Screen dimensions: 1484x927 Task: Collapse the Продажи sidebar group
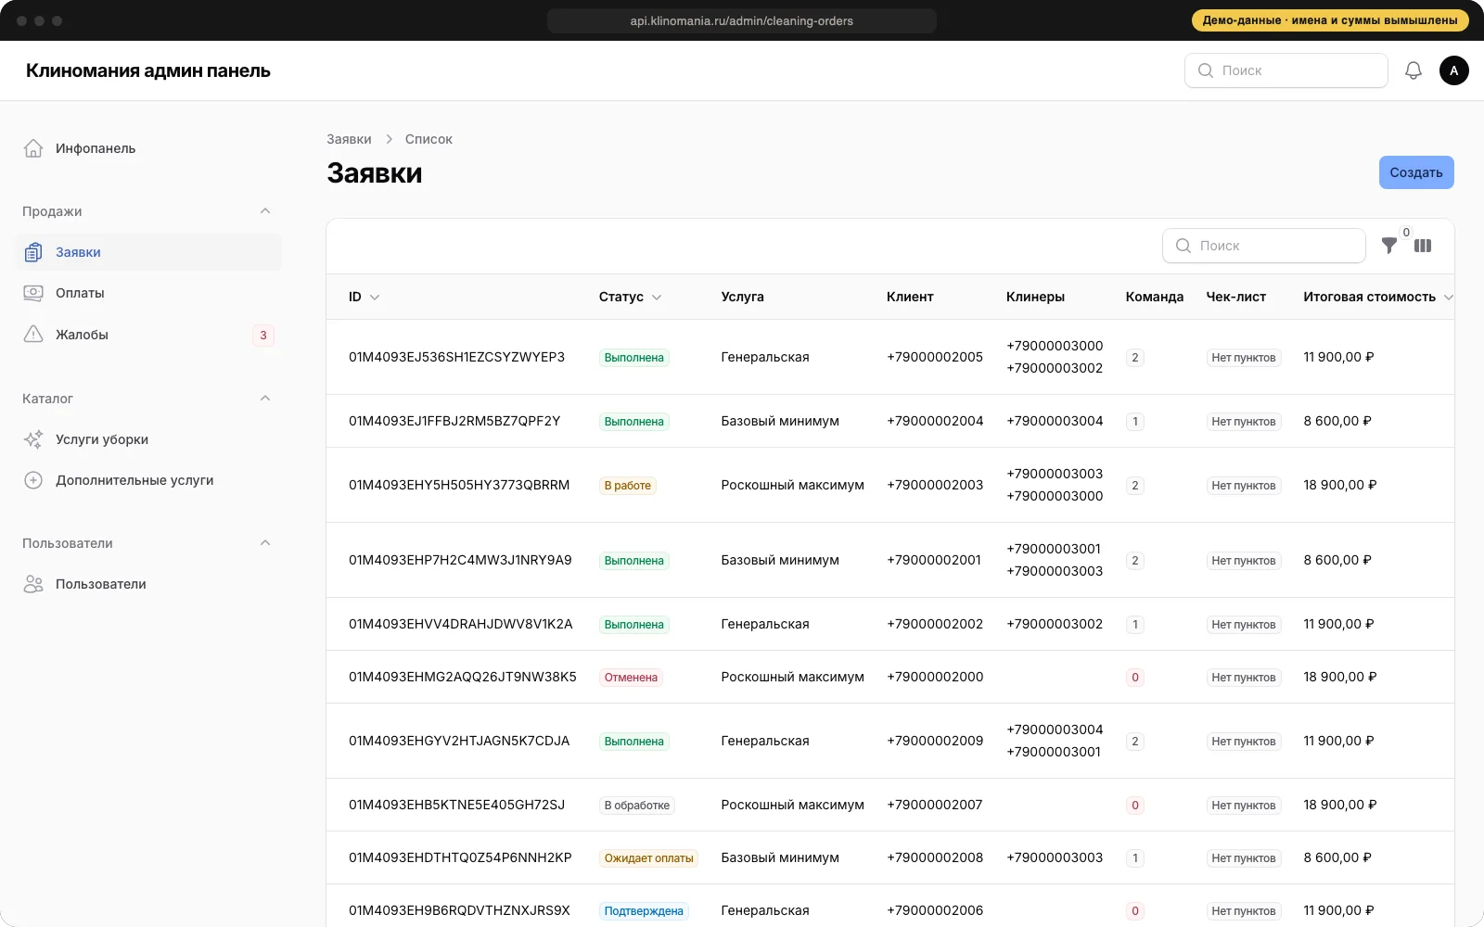[x=265, y=211]
